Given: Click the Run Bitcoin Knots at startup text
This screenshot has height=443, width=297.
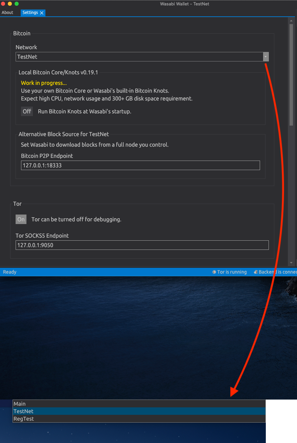Looking at the screenshot, I should click(x=84, y=111).
